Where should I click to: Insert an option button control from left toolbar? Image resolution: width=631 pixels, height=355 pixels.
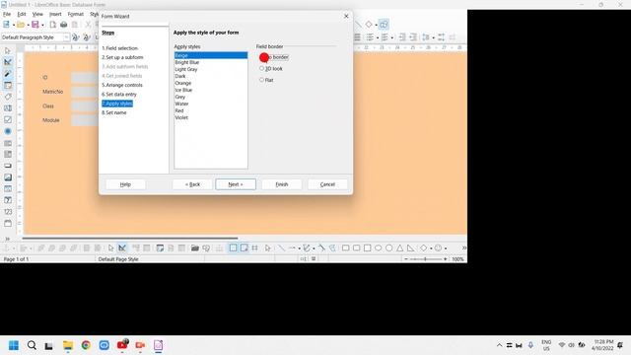point(8,131)
